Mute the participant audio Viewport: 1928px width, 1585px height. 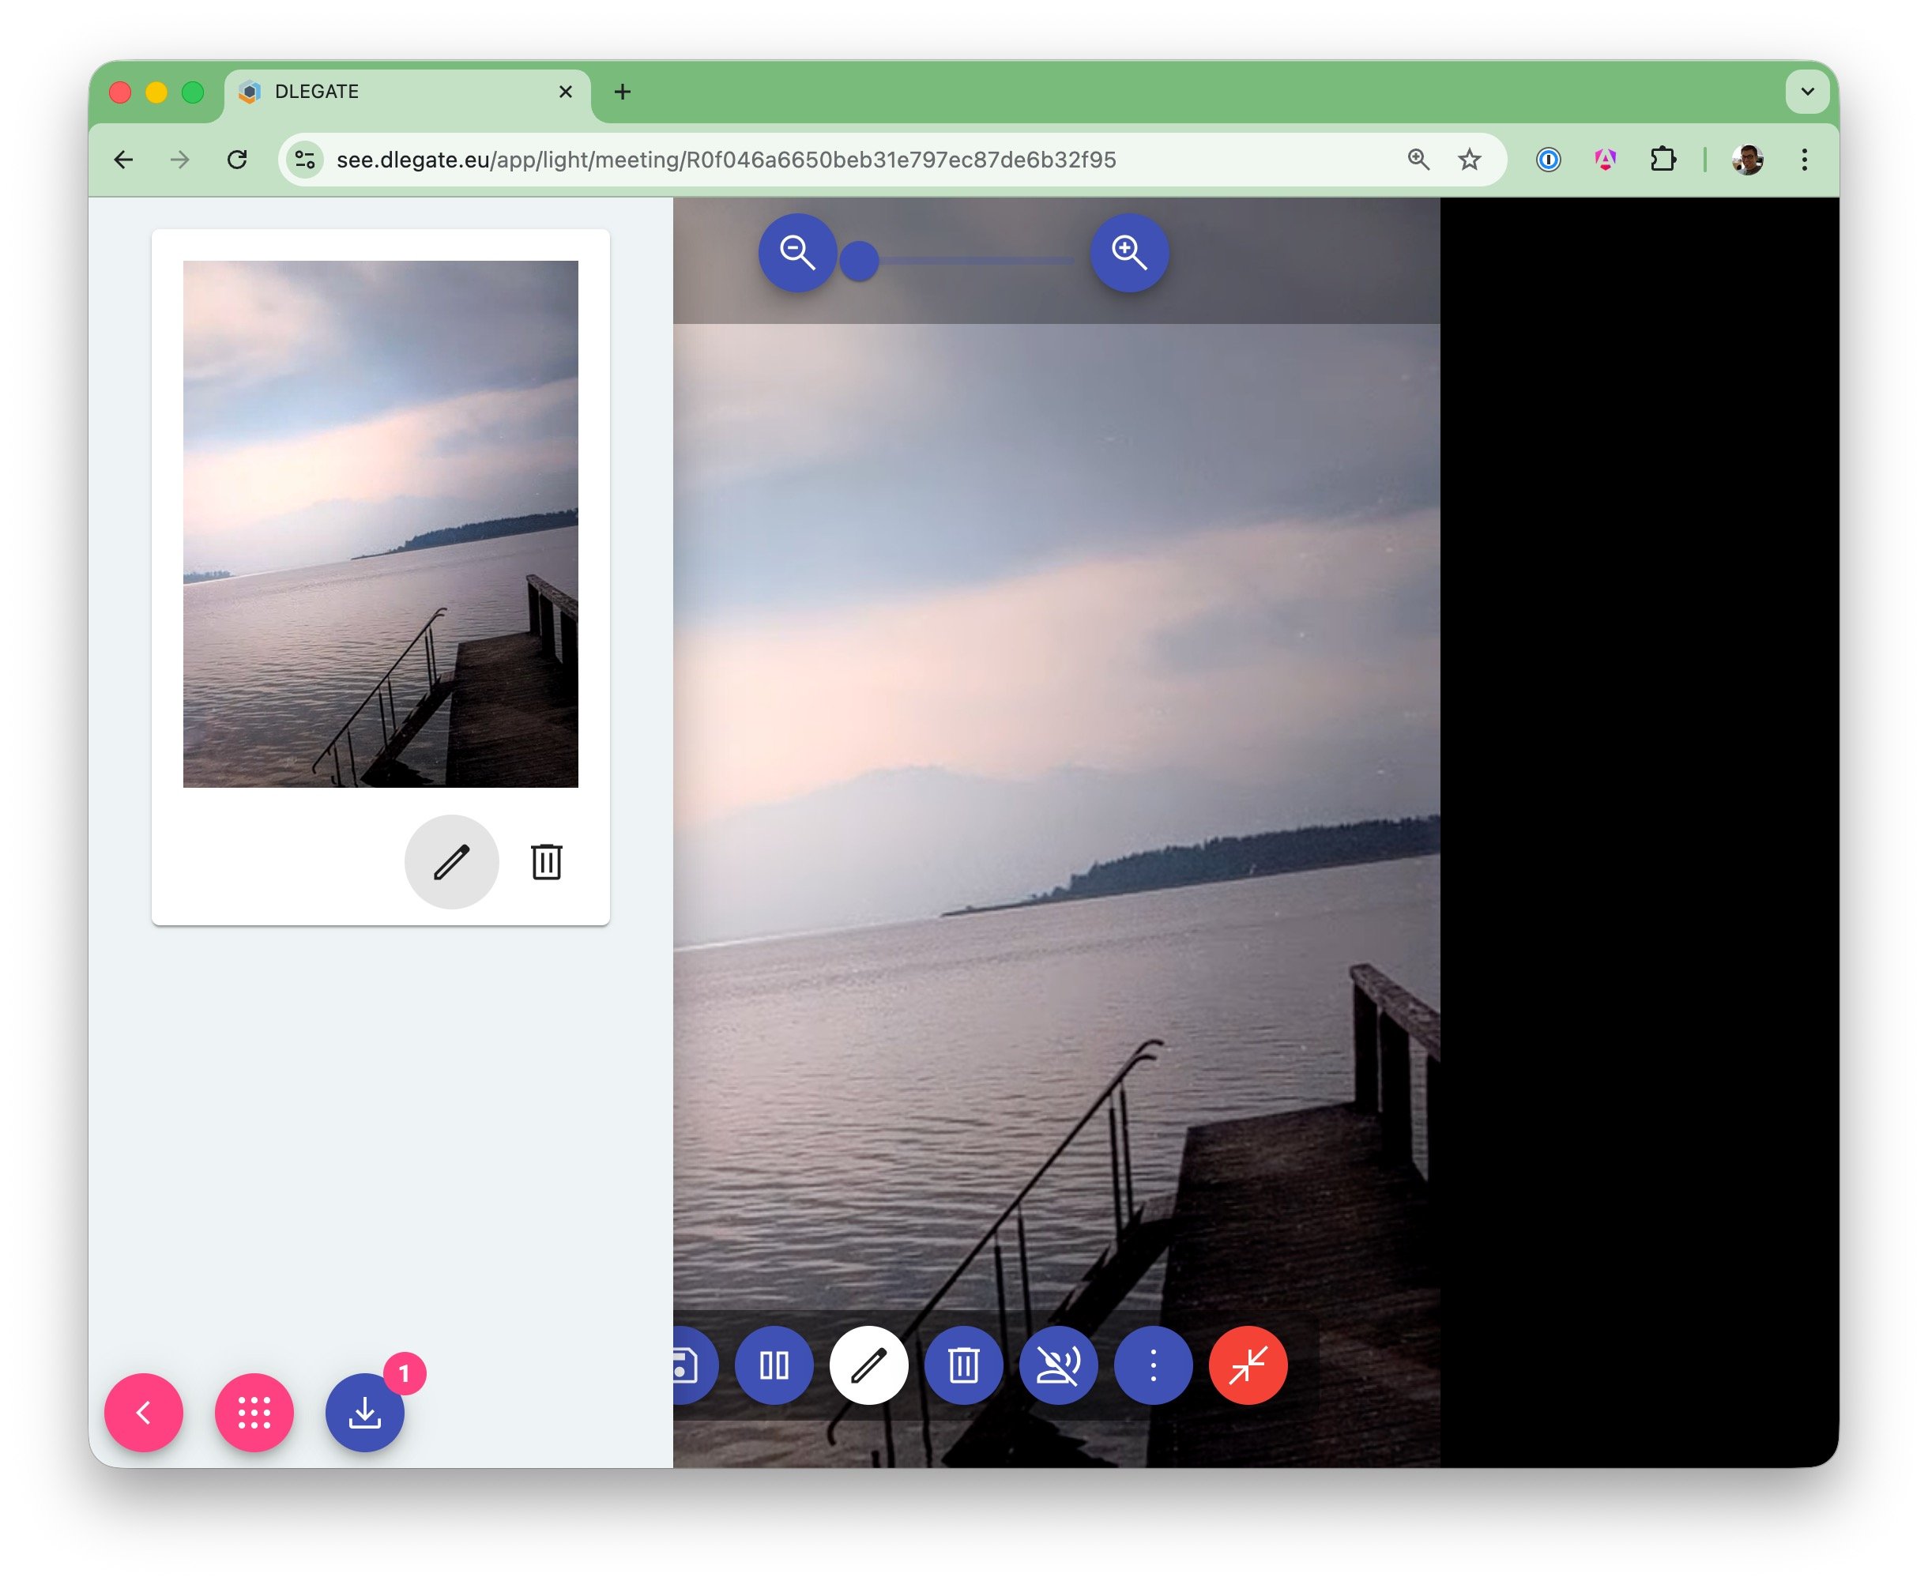tap(1059, 1364)
